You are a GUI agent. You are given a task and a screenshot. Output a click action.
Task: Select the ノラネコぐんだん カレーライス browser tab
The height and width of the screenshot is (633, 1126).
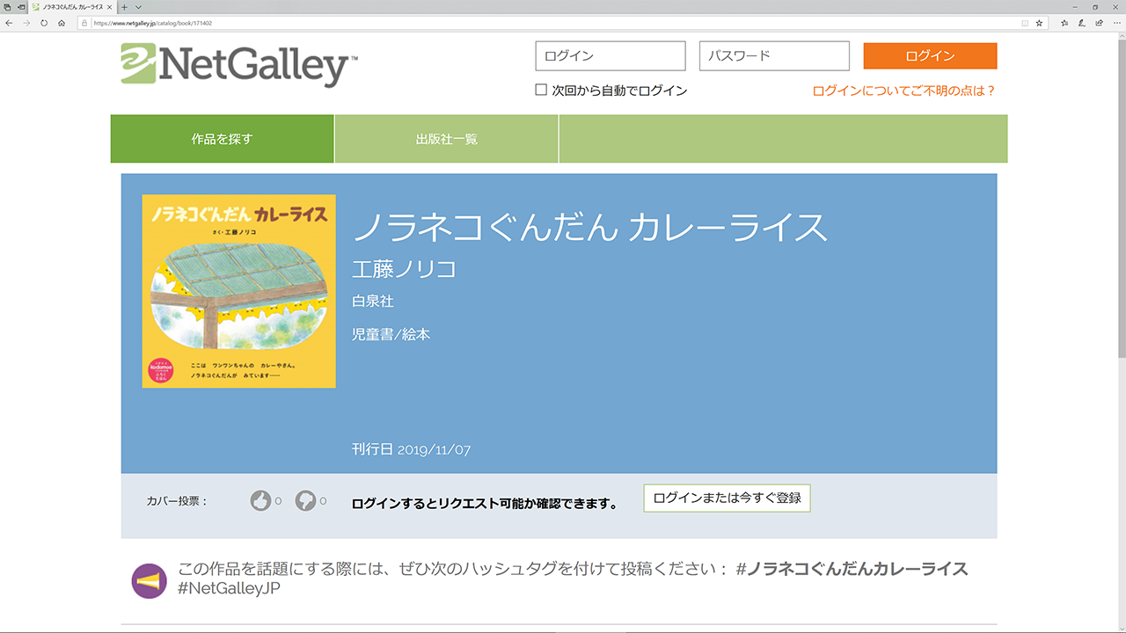(70, 6)
